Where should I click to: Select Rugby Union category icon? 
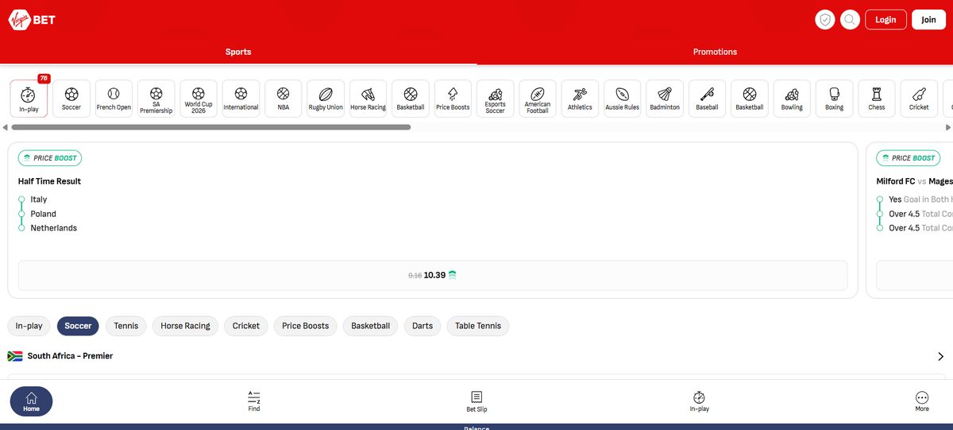pyautogui.click(x=326, y=99)
